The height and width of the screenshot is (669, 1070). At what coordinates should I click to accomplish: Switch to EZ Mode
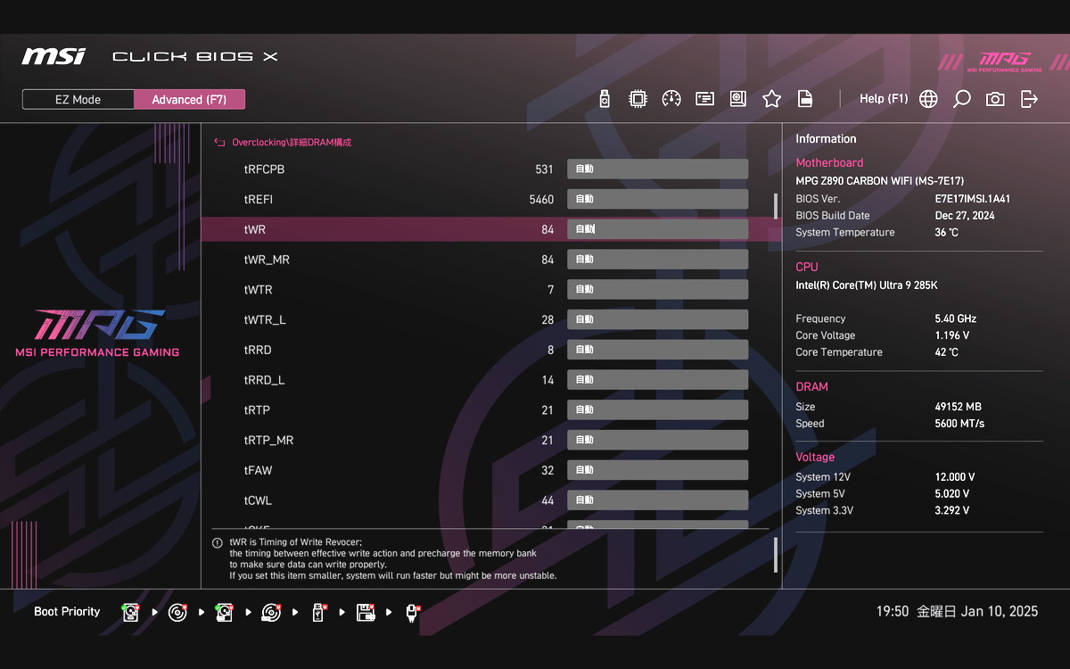click(x=78, y=100)
